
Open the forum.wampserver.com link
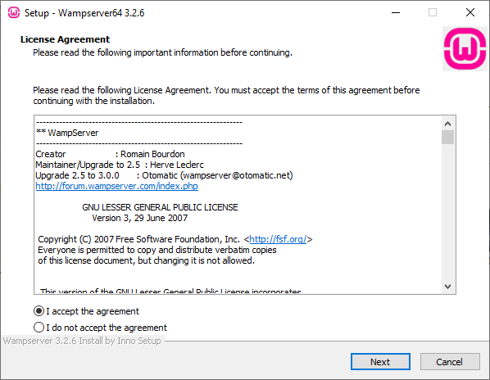click(116, 186)
